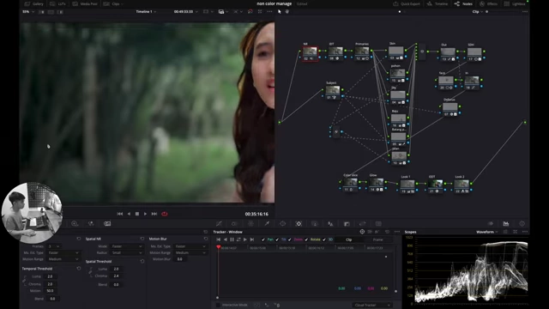Click the Quick Export button
This screenshot has width=549, height=309.
coord(407,3)
